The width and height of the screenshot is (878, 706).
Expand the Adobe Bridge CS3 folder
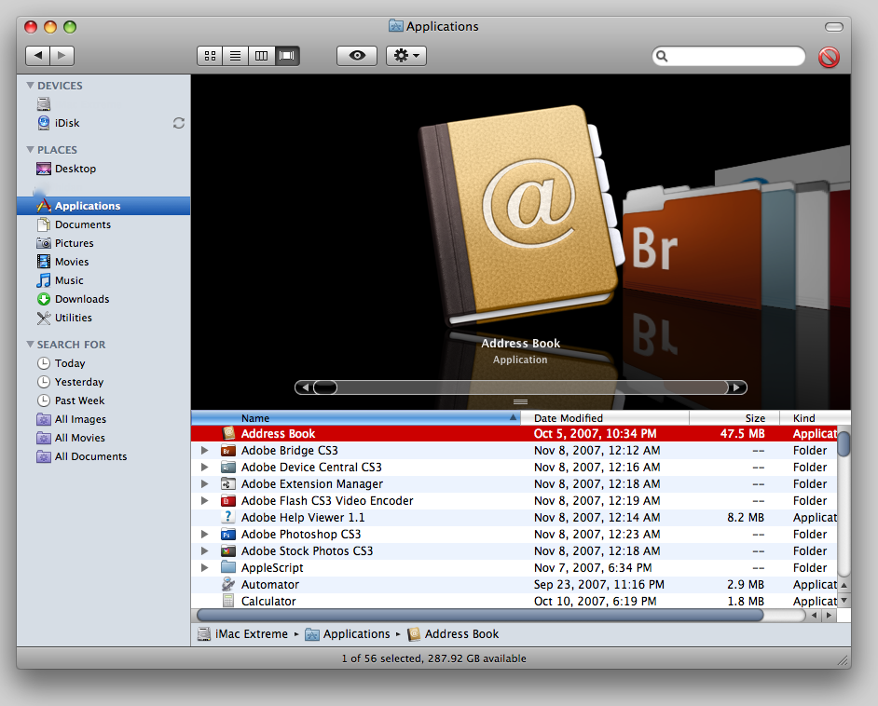[x=205, y=451]
